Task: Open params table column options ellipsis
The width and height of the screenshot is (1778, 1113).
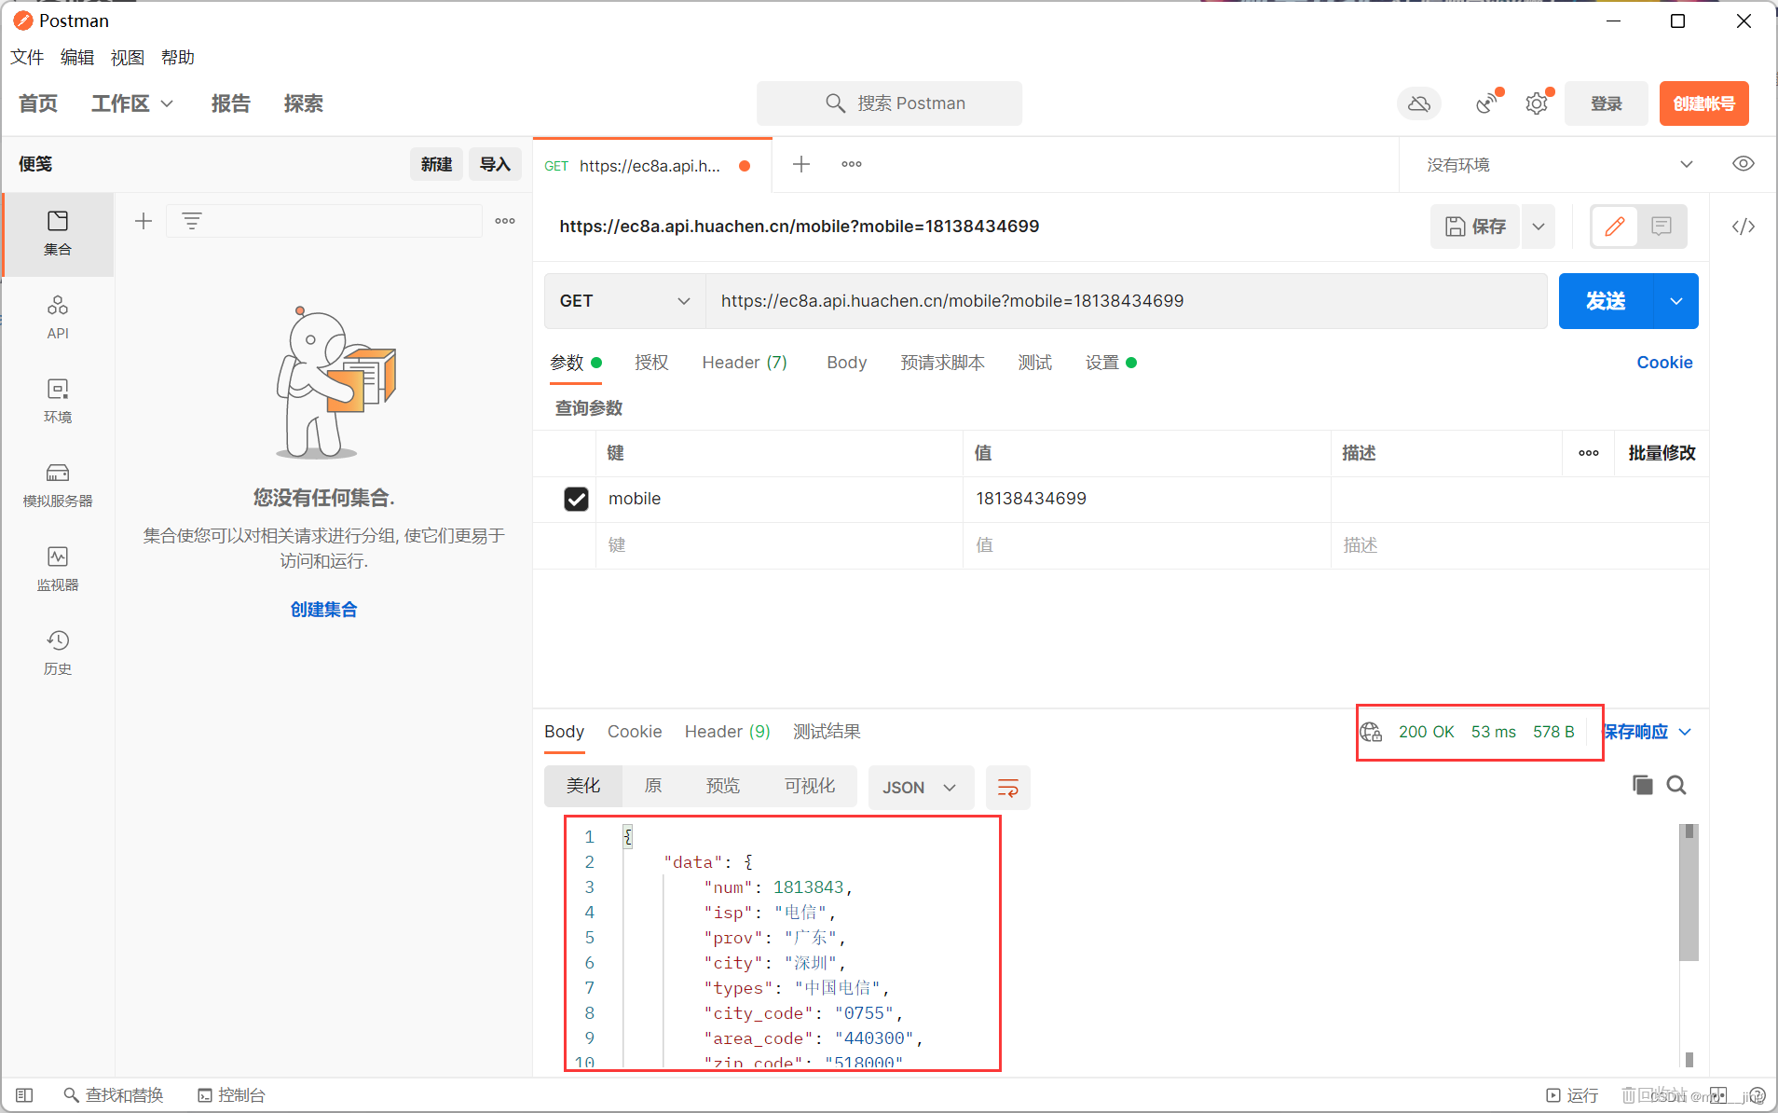Action: 1589,453
